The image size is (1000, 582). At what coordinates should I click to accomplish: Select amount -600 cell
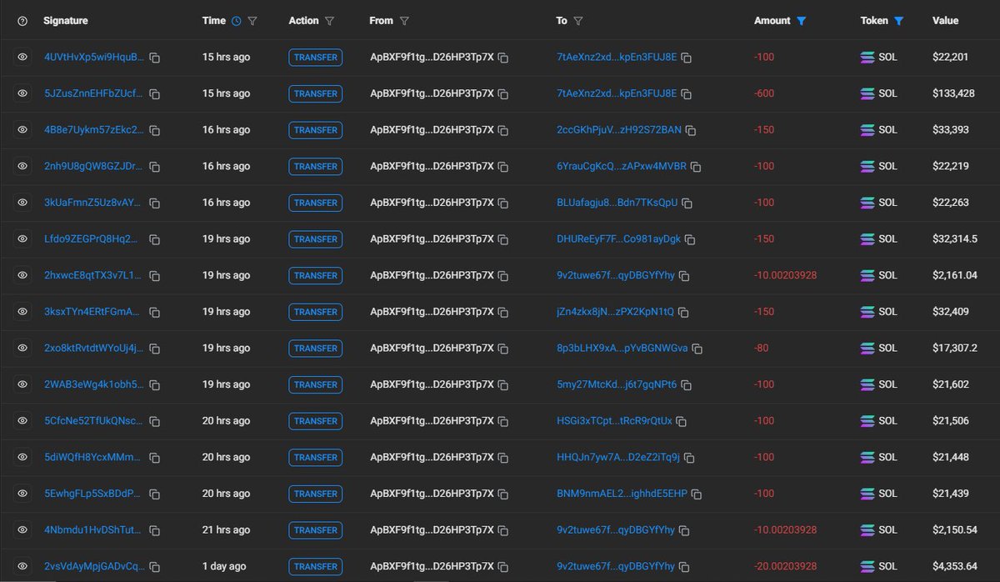764,93
